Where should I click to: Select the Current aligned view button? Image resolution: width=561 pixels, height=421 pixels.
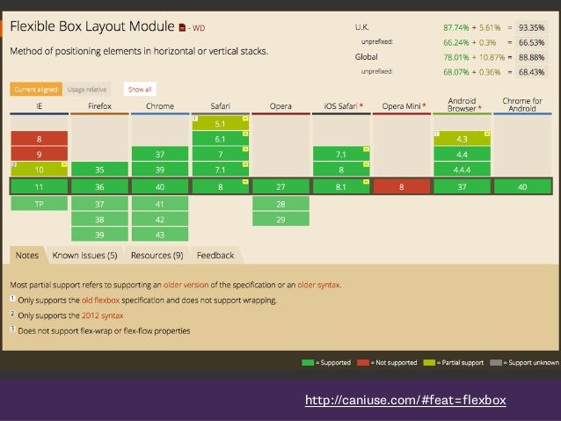[36, 90]
